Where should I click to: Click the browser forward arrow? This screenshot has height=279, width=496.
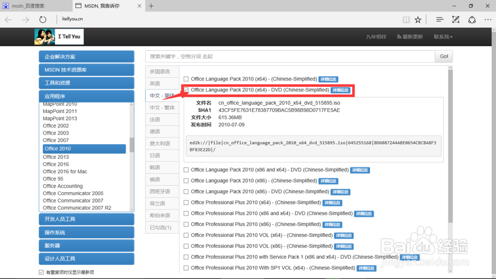click(25, 19)
